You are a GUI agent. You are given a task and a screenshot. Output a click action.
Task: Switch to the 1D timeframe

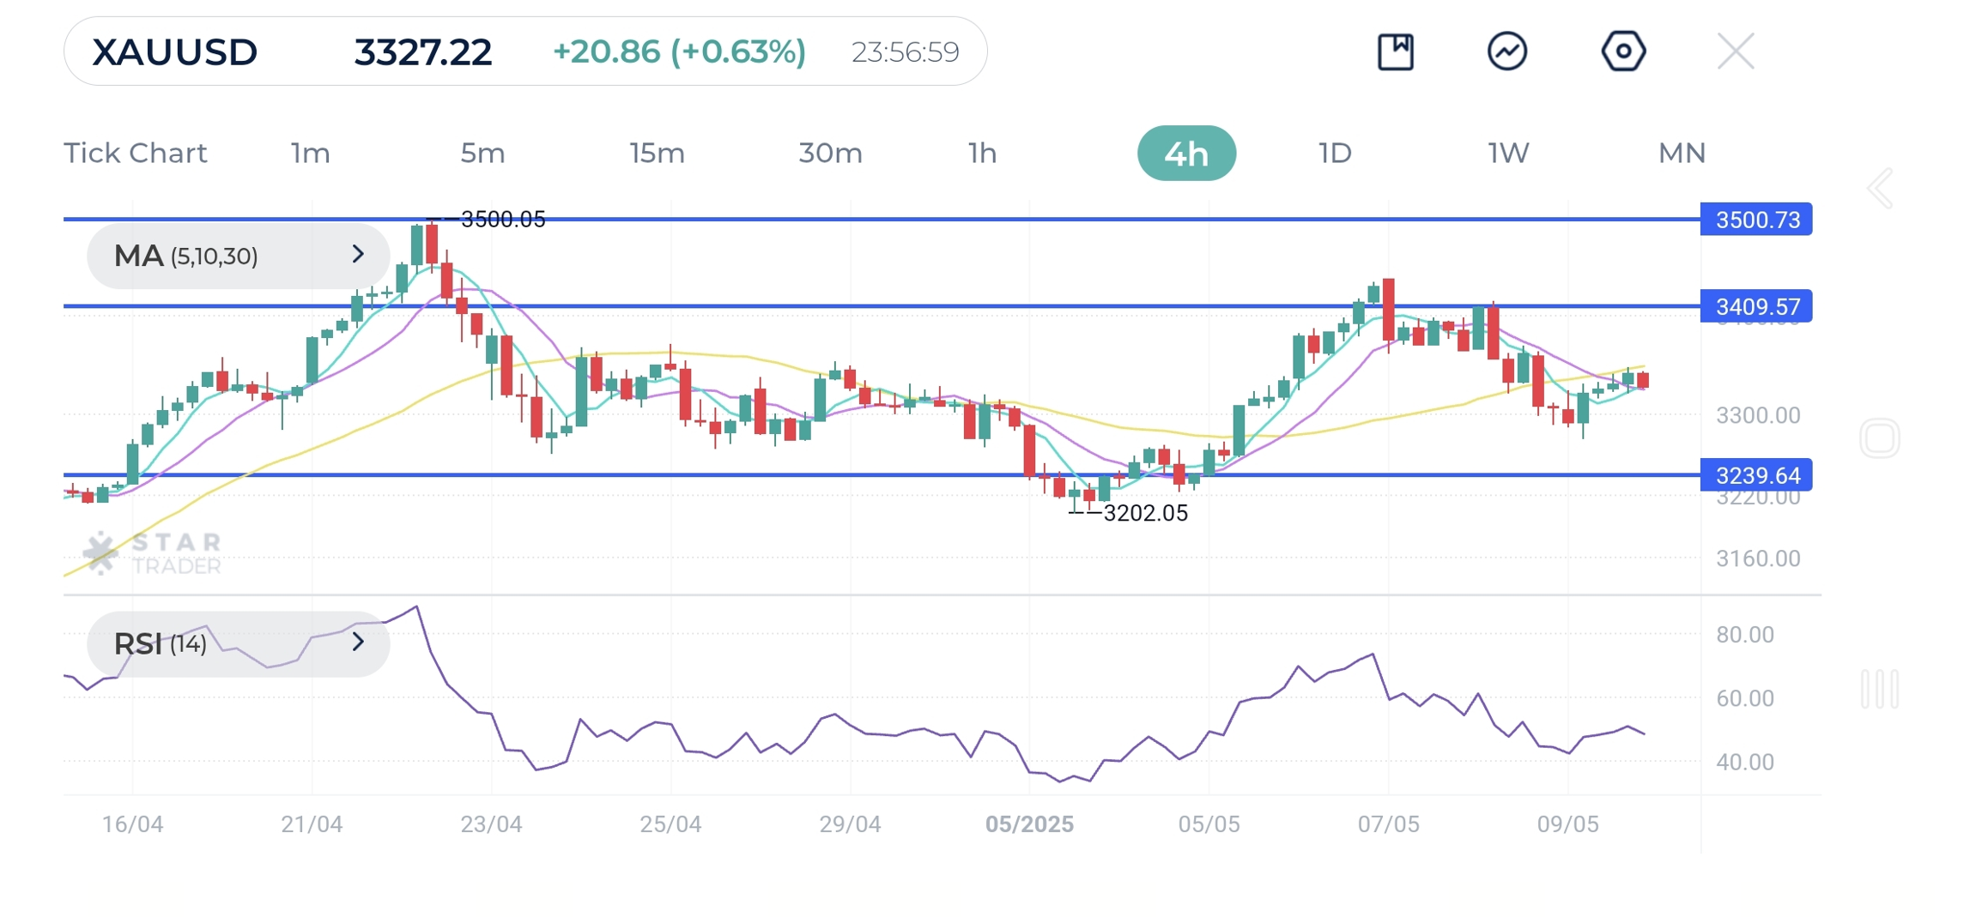coord(1335,153)
